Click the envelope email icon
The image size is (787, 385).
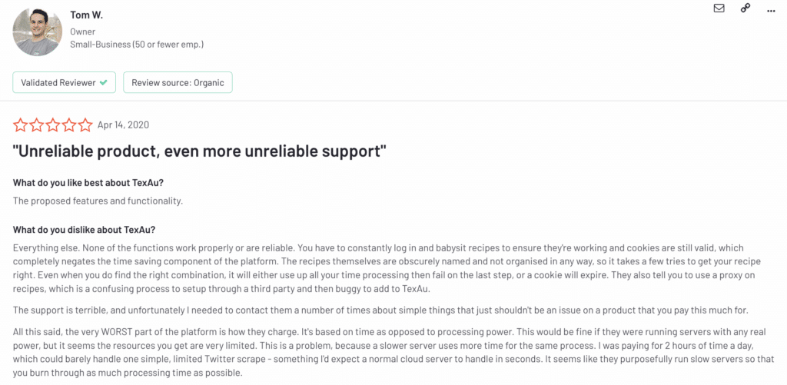coord(719,8)
